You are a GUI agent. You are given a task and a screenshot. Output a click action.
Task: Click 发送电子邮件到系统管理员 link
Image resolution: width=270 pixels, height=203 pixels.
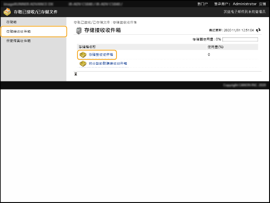coord(244,12)
